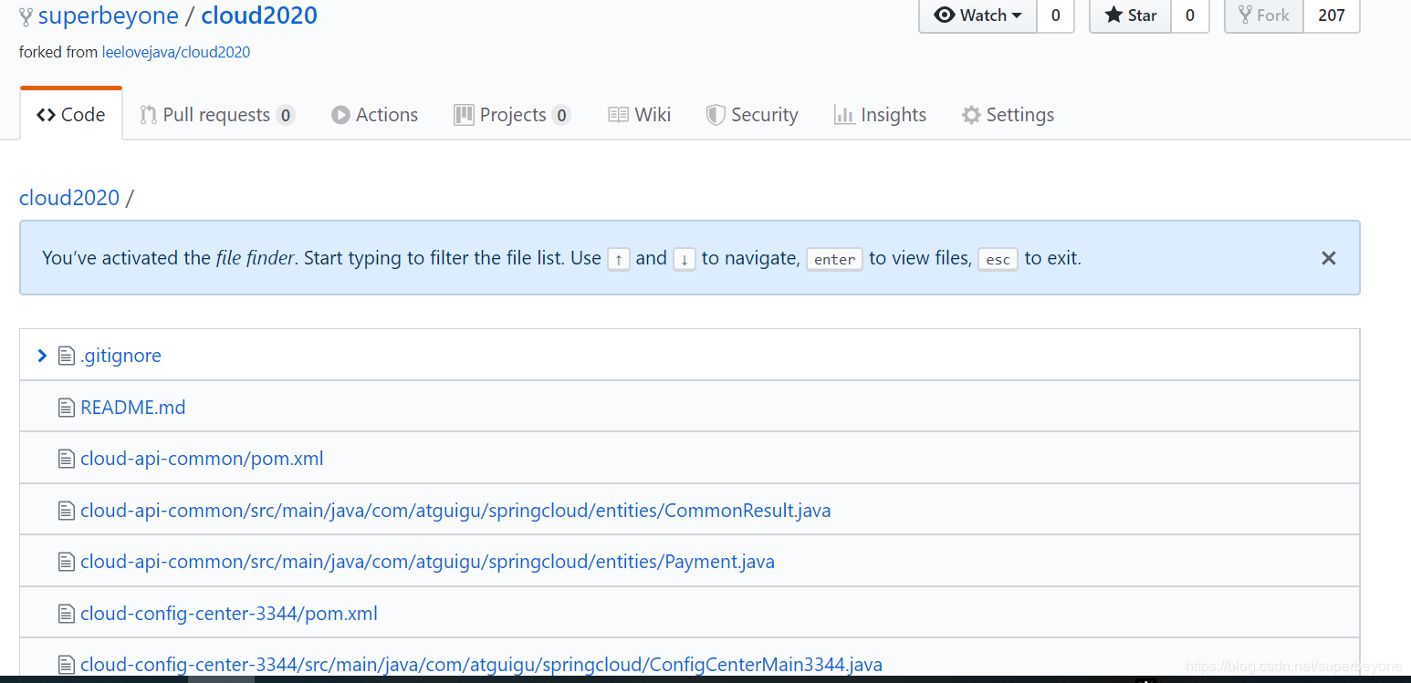Open the Watch dropdown button
The image size is (1411, 683).
pyautogui.click(x=977, y=16)
